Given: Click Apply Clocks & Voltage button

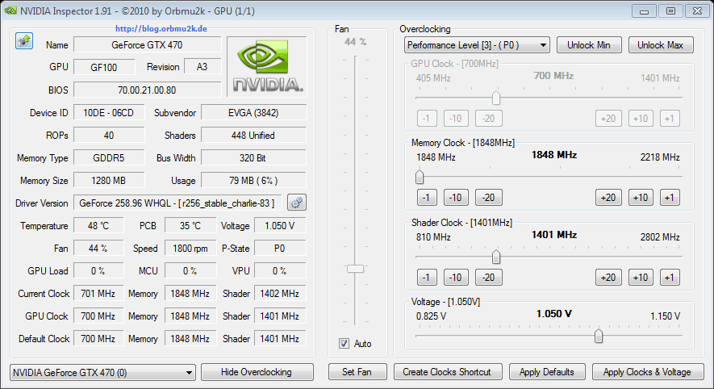Looking at the screenshot, I should [x=647, y=372].
